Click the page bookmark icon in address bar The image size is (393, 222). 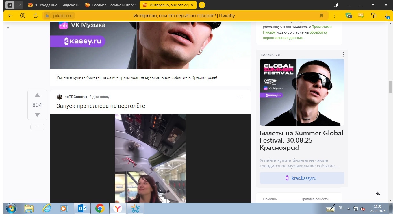click(x=321, y=16)
